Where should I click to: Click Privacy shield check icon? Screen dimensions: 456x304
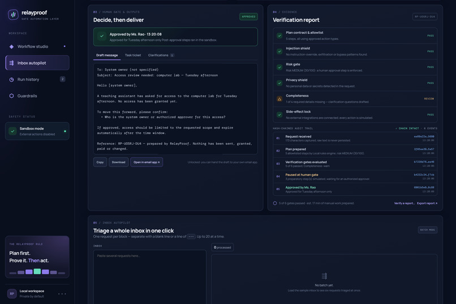coord(279,83)
